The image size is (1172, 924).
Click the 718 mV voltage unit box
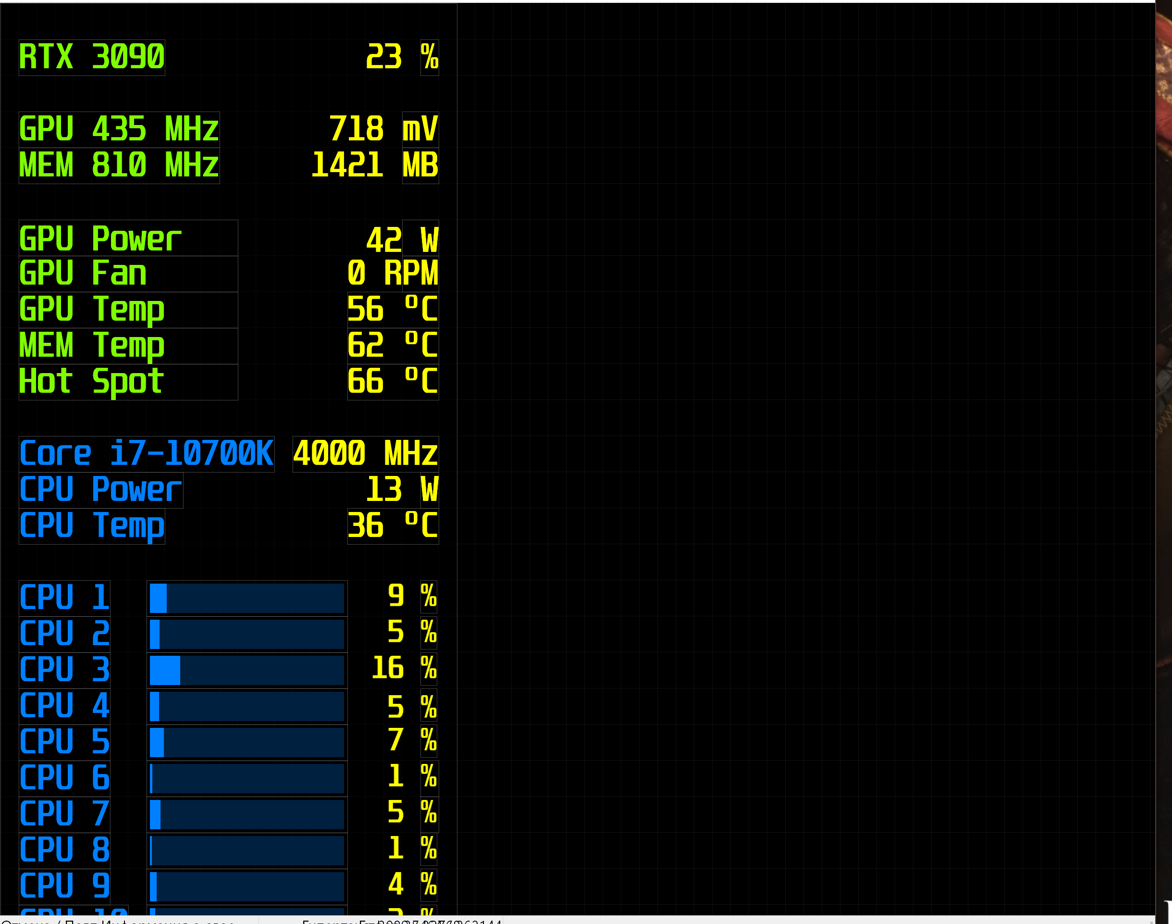[x=420, y=129]
